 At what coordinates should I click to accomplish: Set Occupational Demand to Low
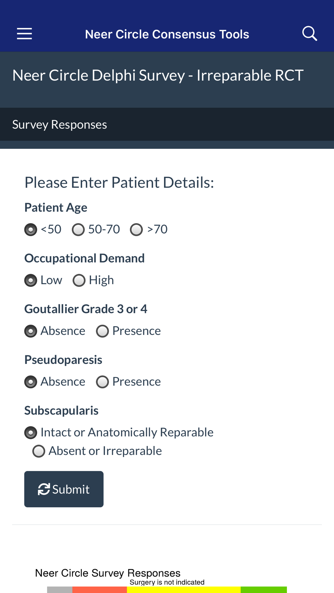[31, 280]
